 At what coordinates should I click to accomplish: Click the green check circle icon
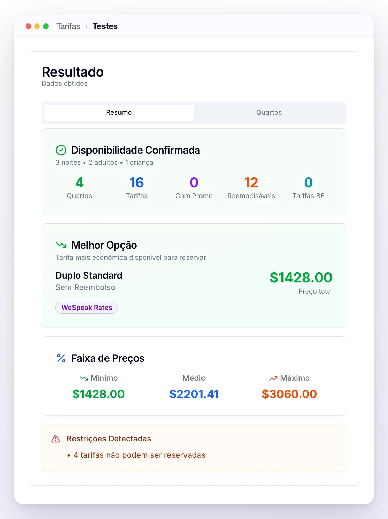click(61, 150)
